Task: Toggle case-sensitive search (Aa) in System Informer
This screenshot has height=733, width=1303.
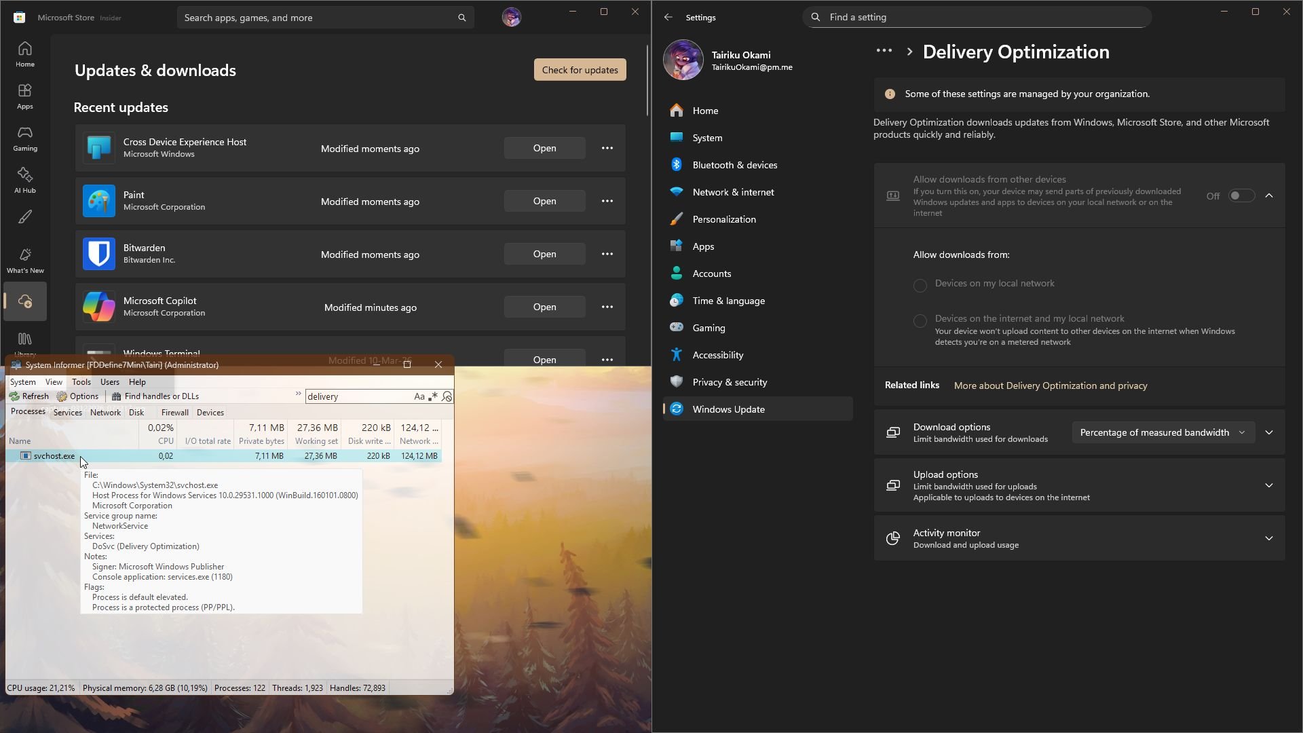Action: click(x=419, y=396)
